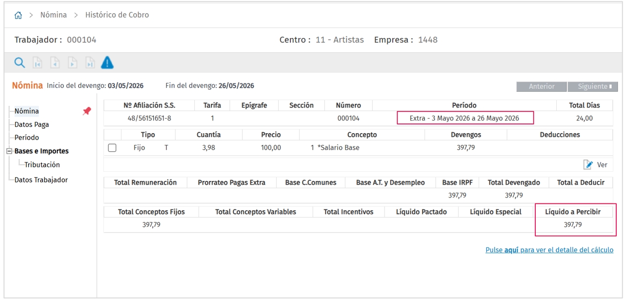Screen dimensions: 626x301
Task: Go to the next record icon
Action: point(73,62)
